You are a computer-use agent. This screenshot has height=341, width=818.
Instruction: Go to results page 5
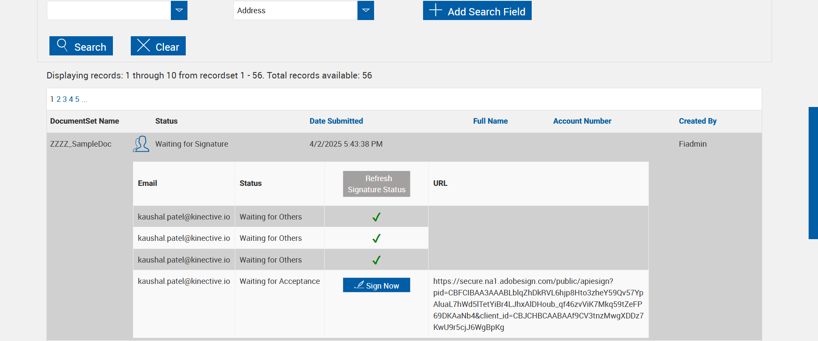[x=77, y=99]
